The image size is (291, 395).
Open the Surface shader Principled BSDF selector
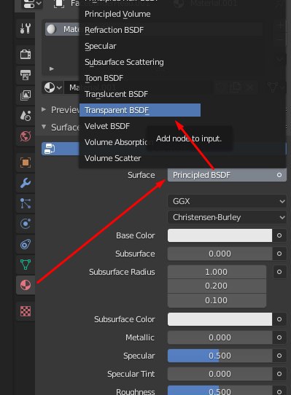tap(227, 175)
